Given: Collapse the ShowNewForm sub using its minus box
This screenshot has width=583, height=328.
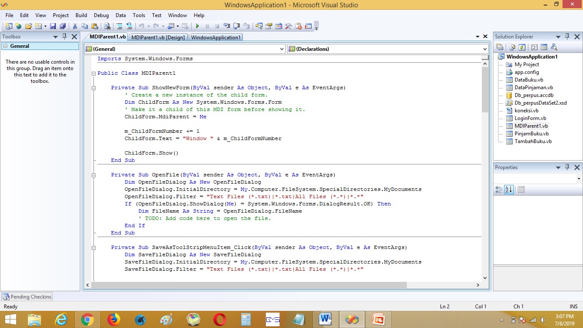Looking at the screenshot, I should (x=93, y=88).
